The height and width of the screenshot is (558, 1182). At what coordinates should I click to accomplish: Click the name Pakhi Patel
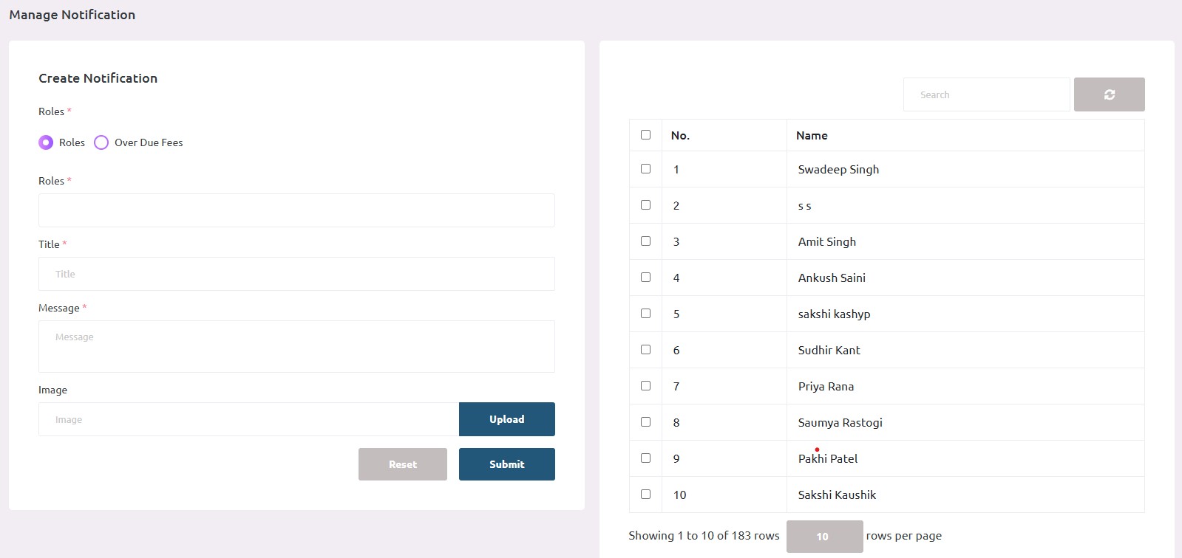pos(828,459)
